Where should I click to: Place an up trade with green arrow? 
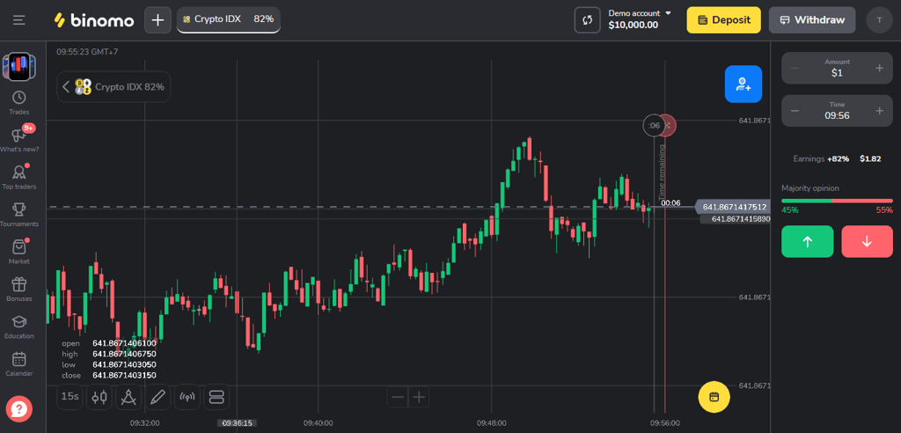tap(808, 241)
